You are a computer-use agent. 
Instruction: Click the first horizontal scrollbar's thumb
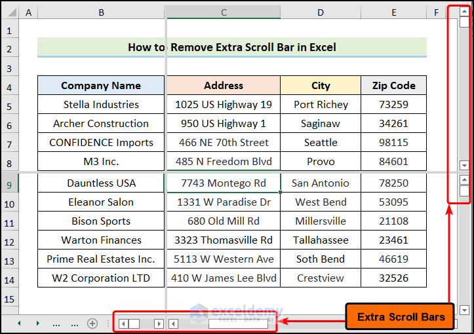pyautogui.click(x=134, y=324)
